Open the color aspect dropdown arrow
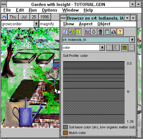 click(x=102, y=48)
